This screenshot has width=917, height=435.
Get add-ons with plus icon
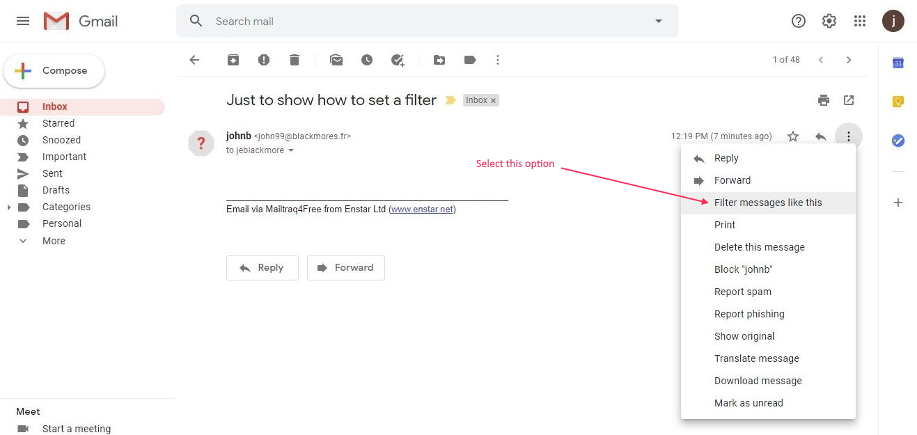pyautogui.click(x=898, y=203)
